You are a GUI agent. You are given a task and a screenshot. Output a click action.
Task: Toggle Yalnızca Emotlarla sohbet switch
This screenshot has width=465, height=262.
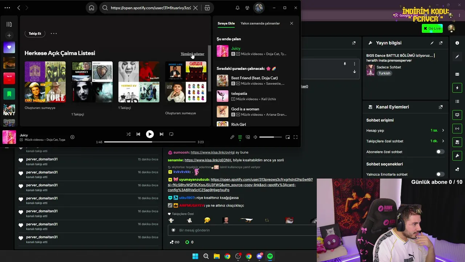[x=440, y=174]
